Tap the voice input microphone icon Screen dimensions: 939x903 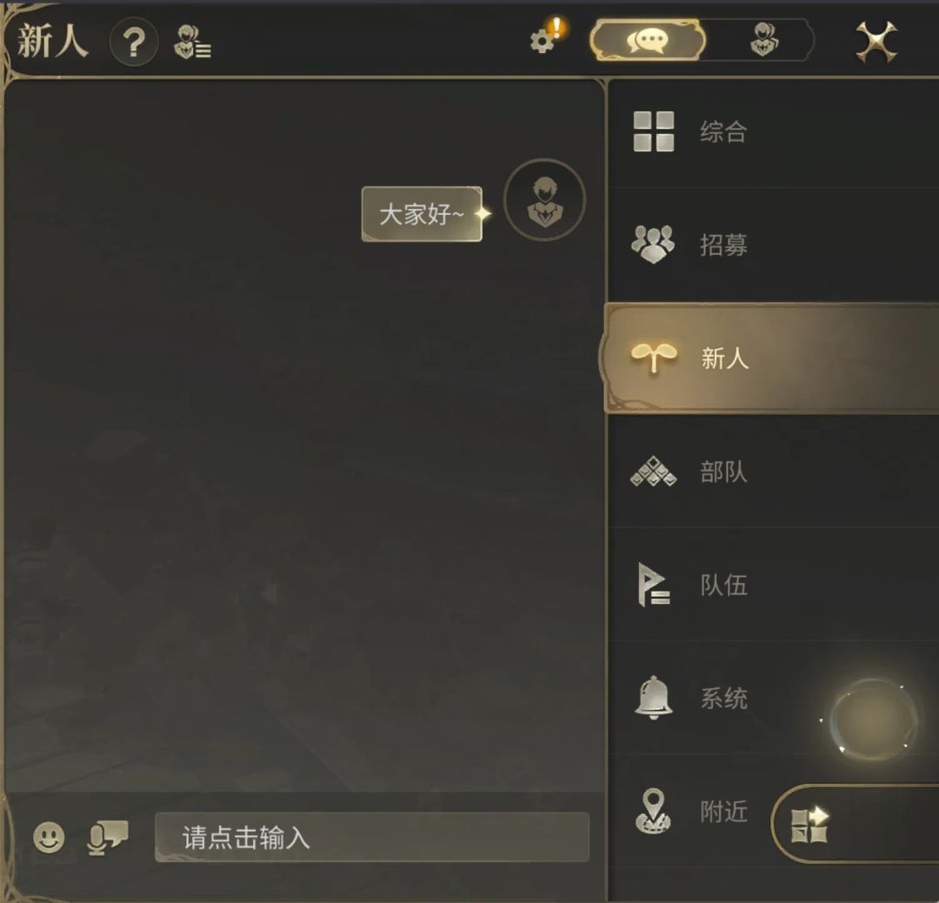coord(107,837)
